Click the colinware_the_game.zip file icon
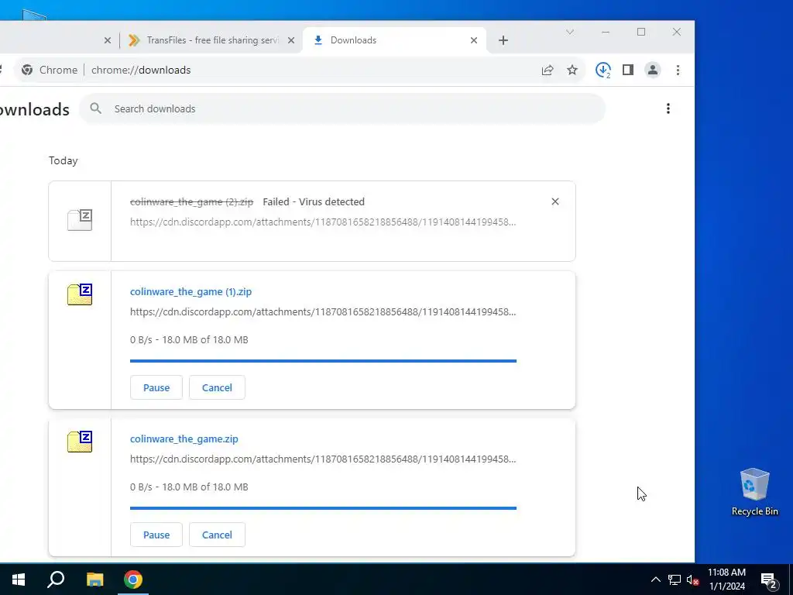793x595 pixels. click(x=80, y=442)
